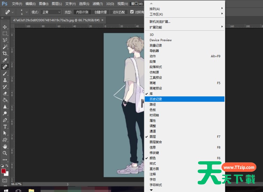Choose 信息 F8 menu entry

click(x=185, y=147)
